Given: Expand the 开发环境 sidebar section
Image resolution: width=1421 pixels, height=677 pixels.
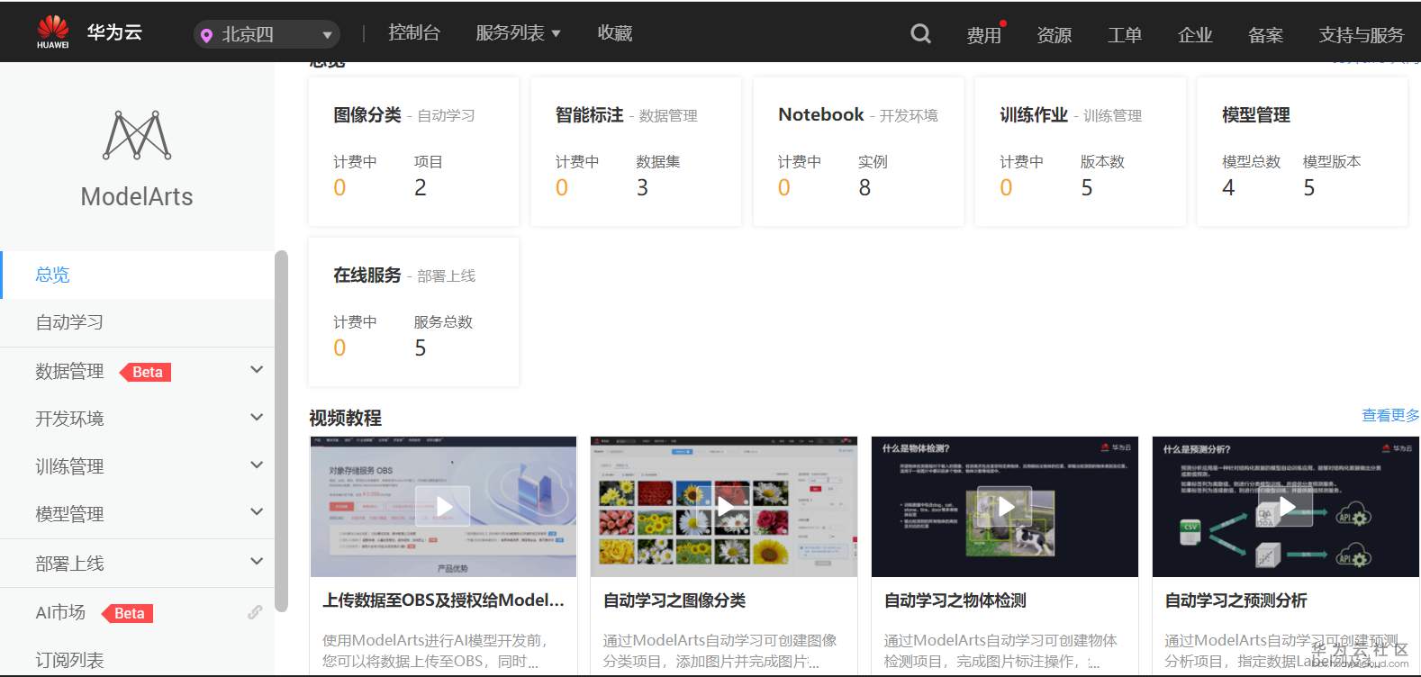Looking at the screenshot, I should pos(257,418).
